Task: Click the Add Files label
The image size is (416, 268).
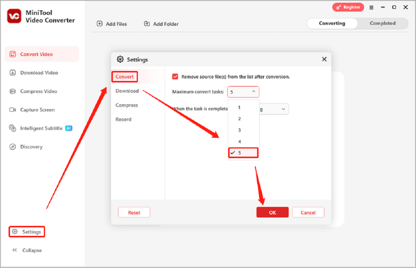Action: (116, 24)
